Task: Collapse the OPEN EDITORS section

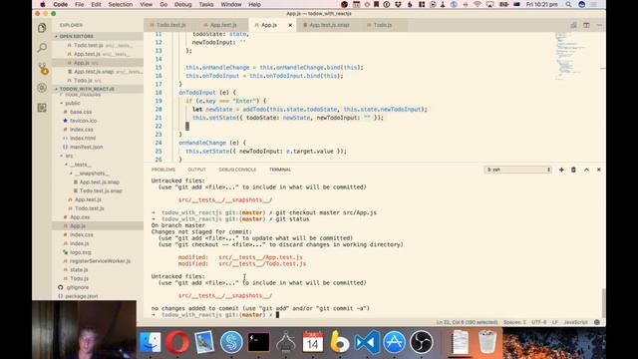Action: 98,36
